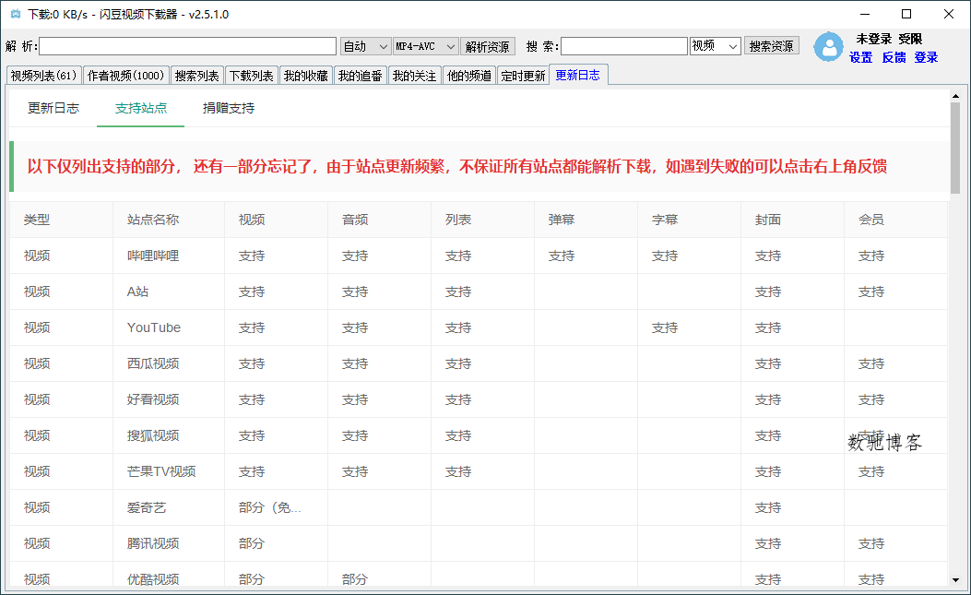This screenshot has width=971, height=595.
Task: Open the 自动 dropdown
Action: click(365, 46)
